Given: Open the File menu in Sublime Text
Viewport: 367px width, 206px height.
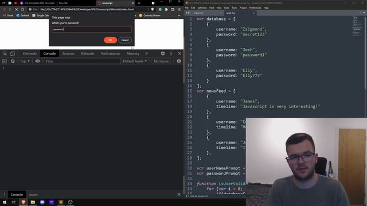Looking at the screenshot, I should coord(187,7).
